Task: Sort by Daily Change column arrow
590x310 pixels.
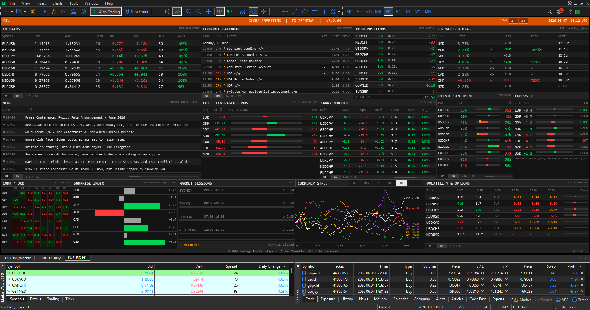Action: pyautogui.click(x=284, y=266)
